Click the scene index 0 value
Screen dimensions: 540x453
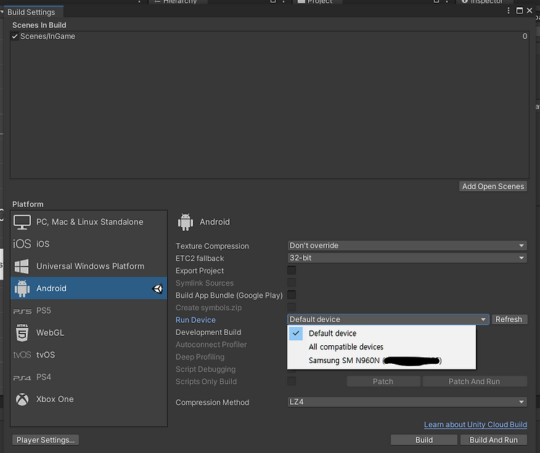(524, 36)
